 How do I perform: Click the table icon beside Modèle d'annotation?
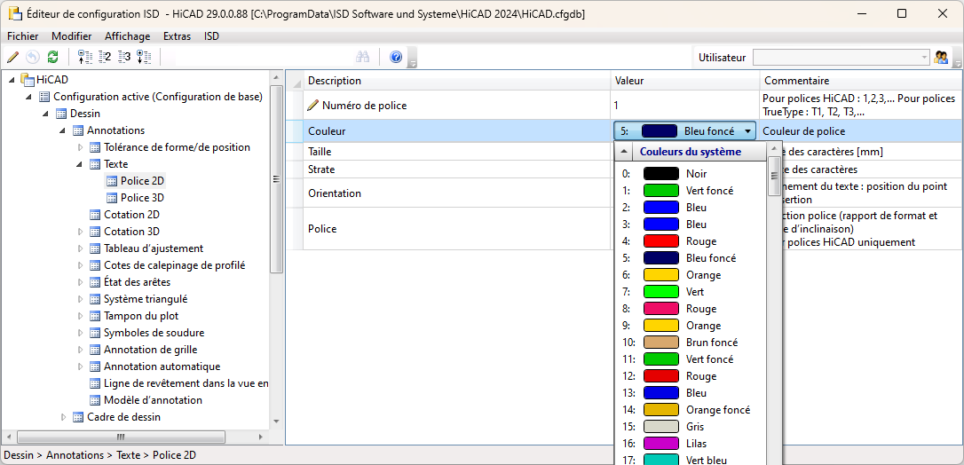[95, 400]
